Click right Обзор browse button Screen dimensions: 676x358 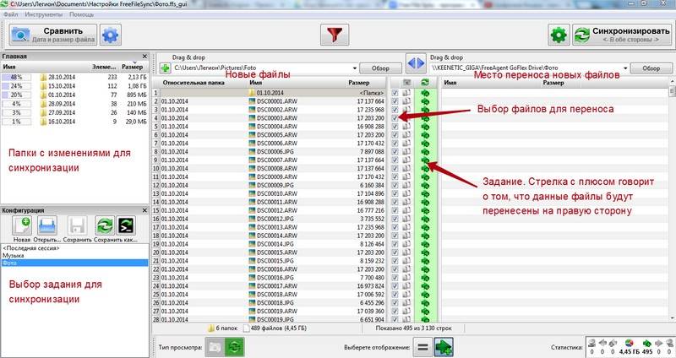tap(651, 68)
